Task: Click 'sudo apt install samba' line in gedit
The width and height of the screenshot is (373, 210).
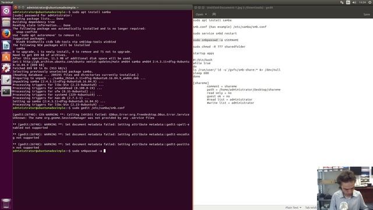Action: pyautogui.click(x=212, y=20)
